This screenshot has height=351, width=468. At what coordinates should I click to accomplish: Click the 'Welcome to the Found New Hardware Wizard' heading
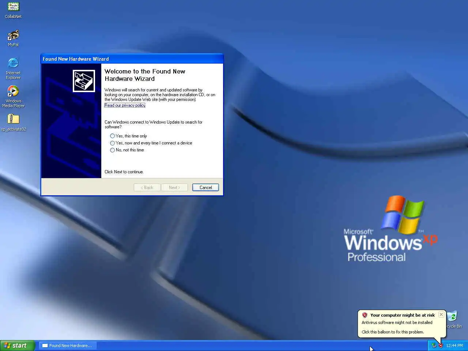pos(145,75)
